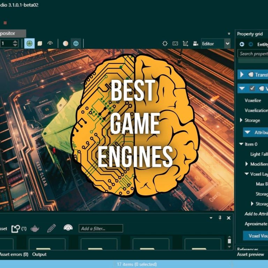Open the Asset errors (0) tab
This screenshot has width=268, height=268.
[x=14, y=254]
